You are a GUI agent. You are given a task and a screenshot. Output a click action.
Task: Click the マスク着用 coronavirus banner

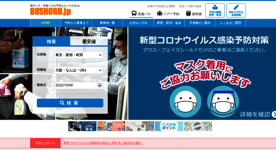[x=202, y=74]
